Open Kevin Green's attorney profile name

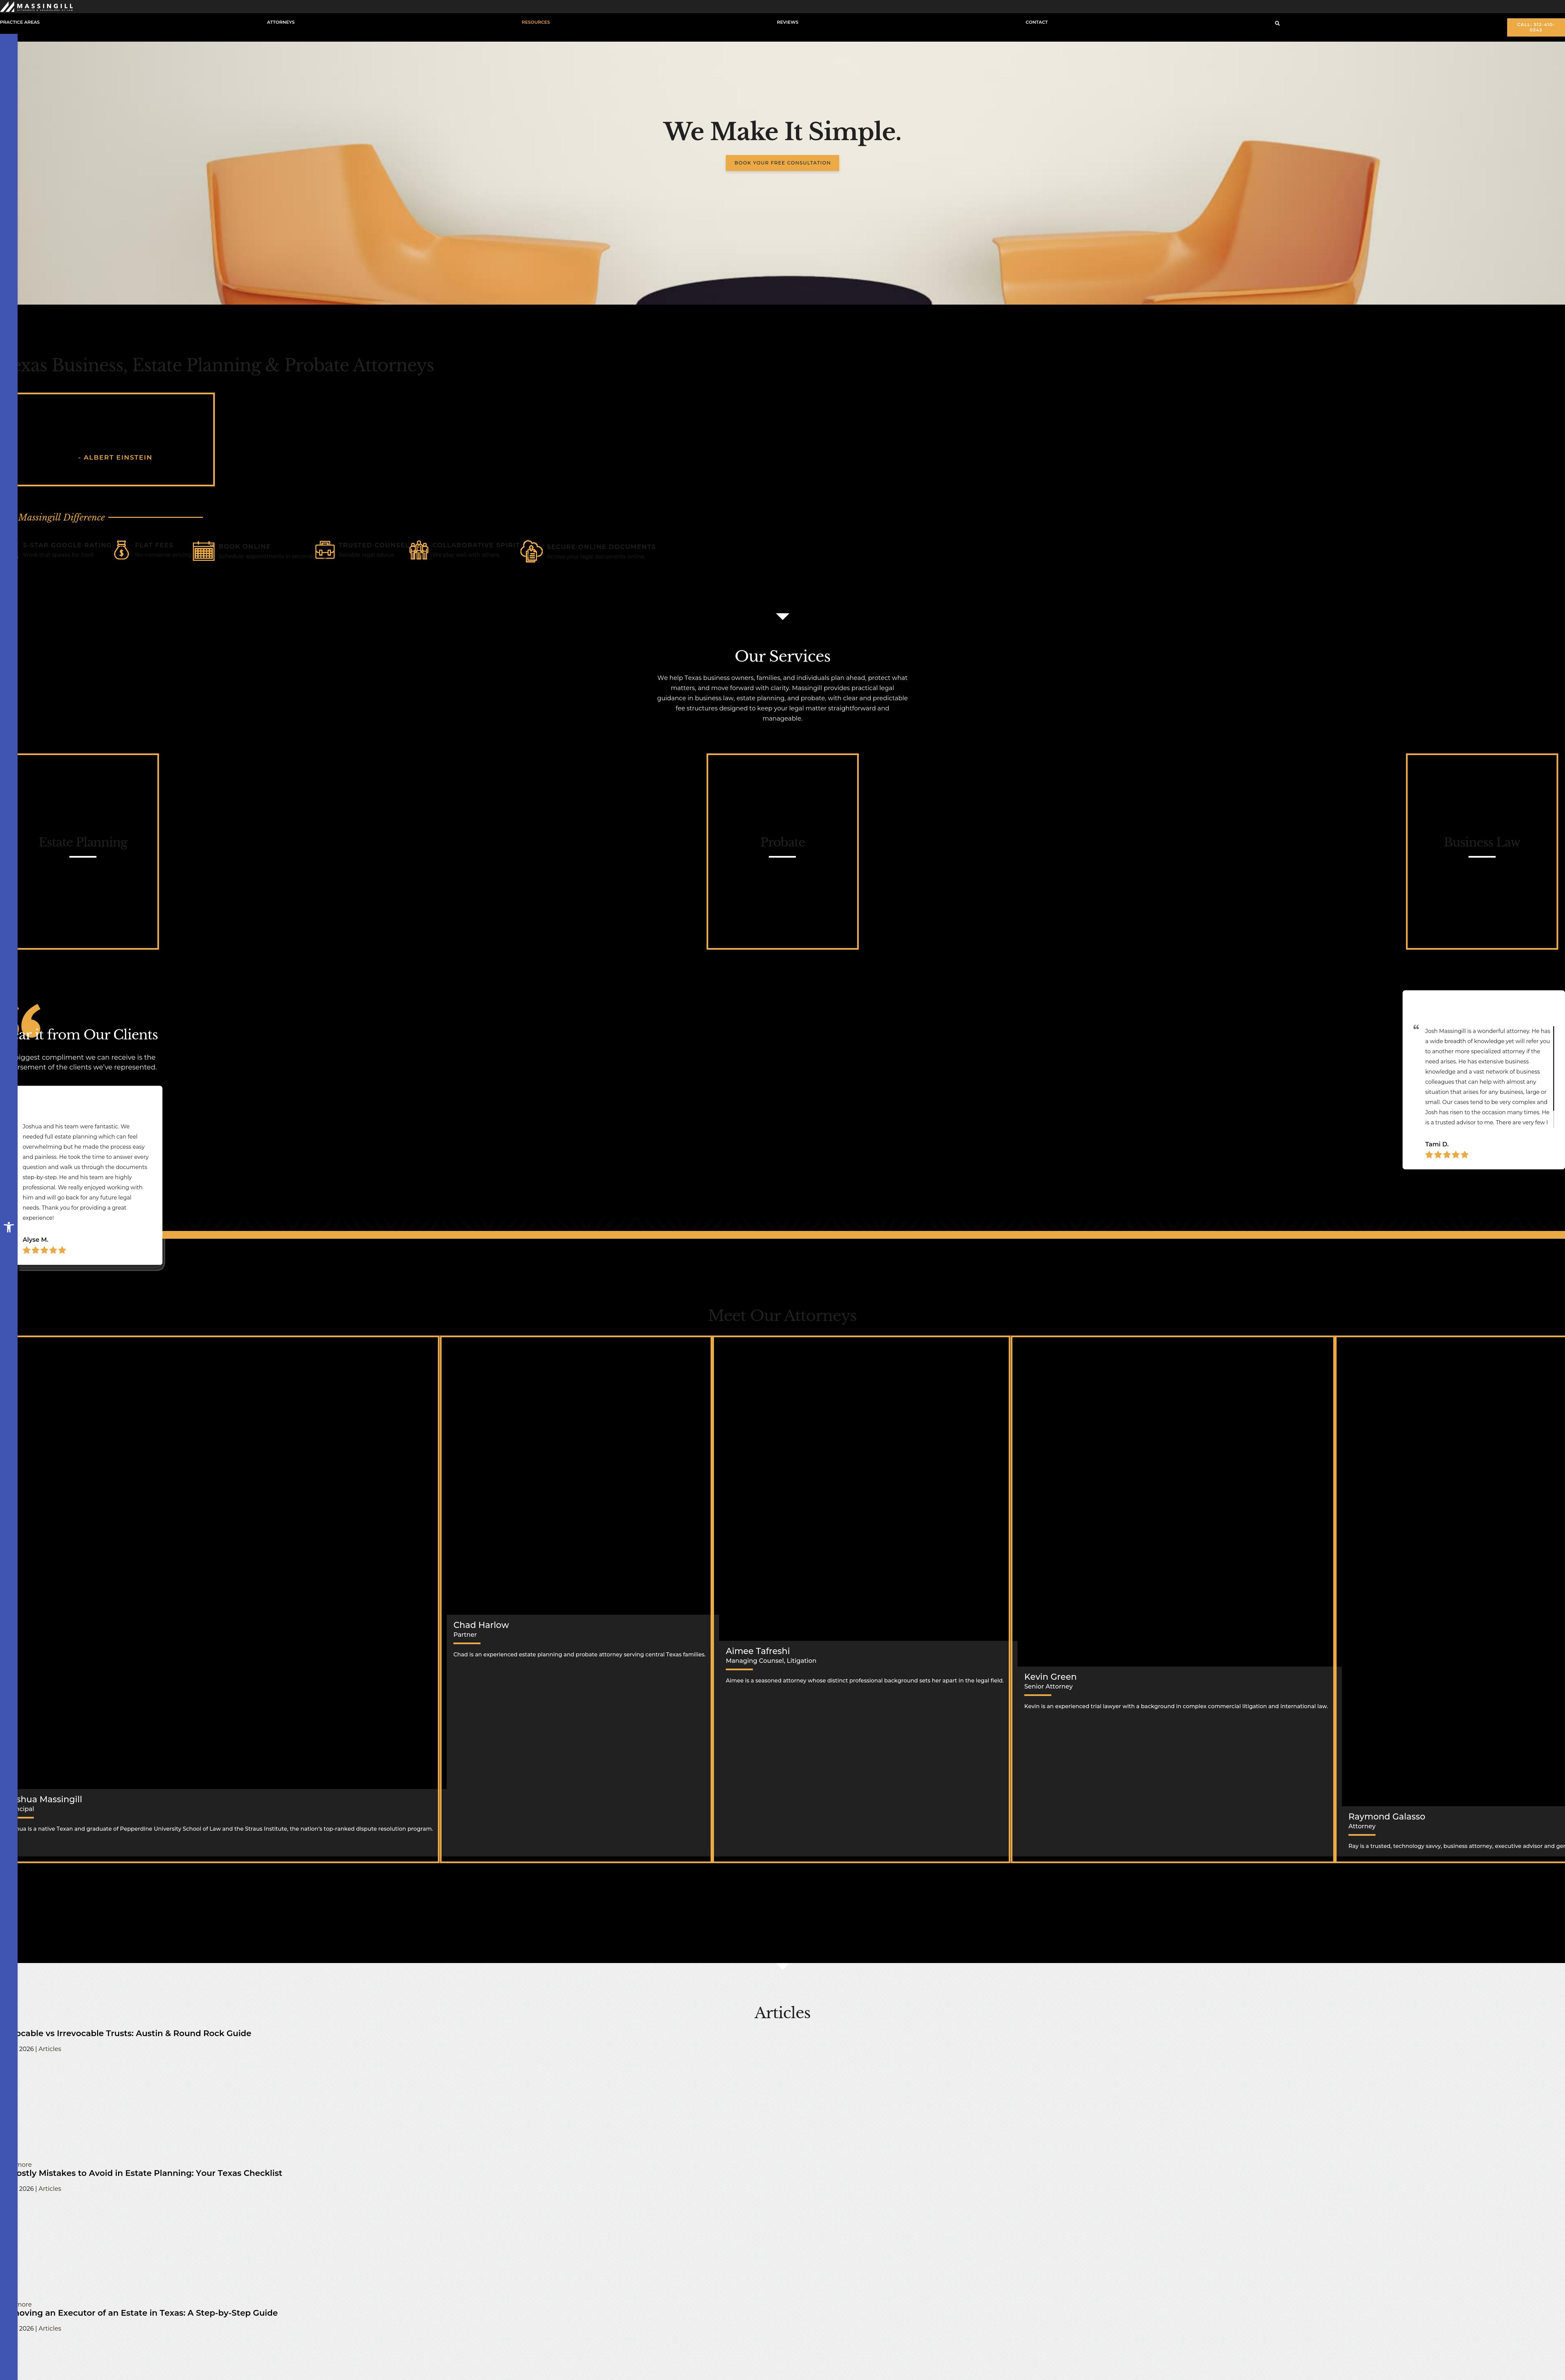tap(1050, 1677)
